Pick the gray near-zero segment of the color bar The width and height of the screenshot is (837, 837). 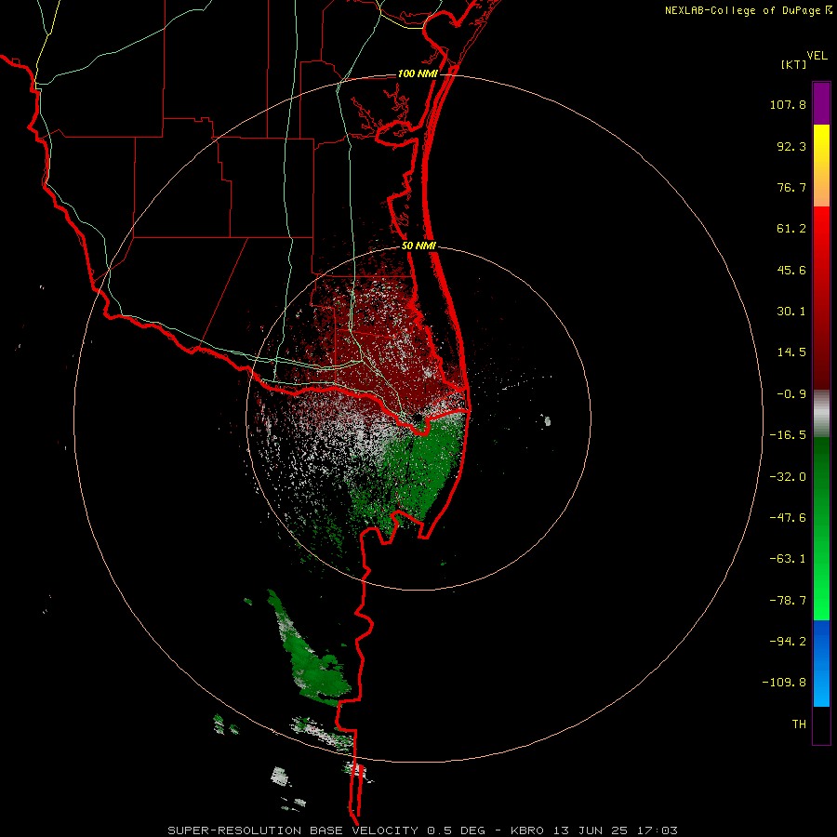(x=821, y=414)
